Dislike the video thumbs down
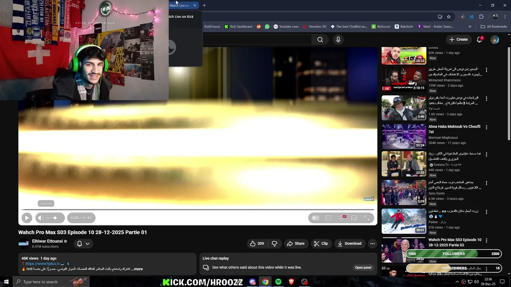511x287 pixels. point(274,244)
